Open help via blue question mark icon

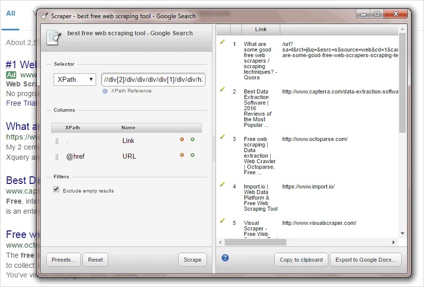225,258
